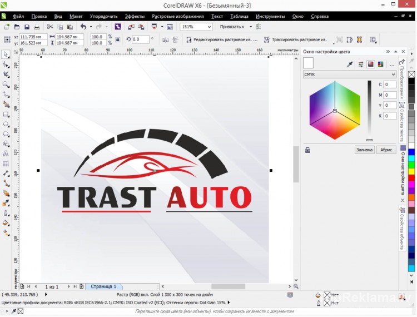This screenshot has width=417, height=317.
Task: Pick the Ellipse tool
Action: point(6,124)
